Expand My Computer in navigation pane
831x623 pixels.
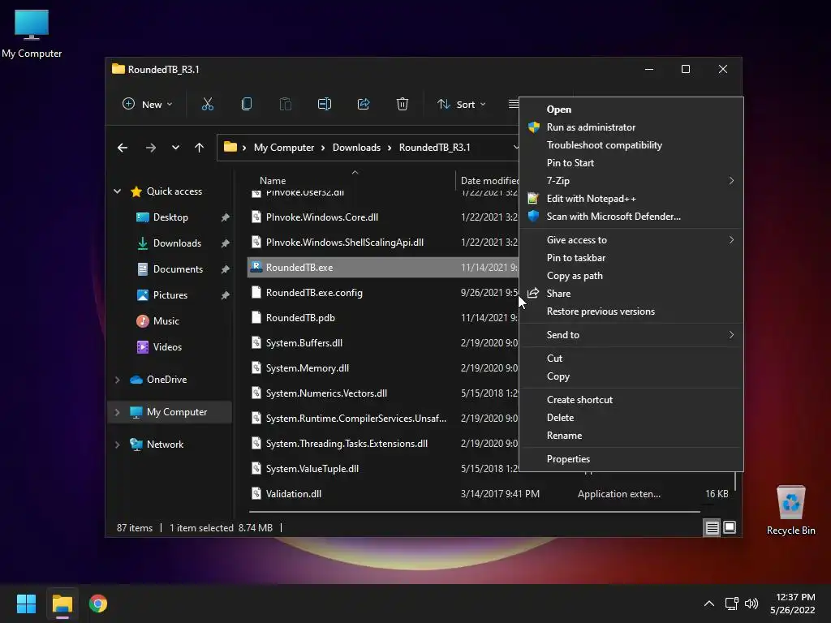pos(117,412)
